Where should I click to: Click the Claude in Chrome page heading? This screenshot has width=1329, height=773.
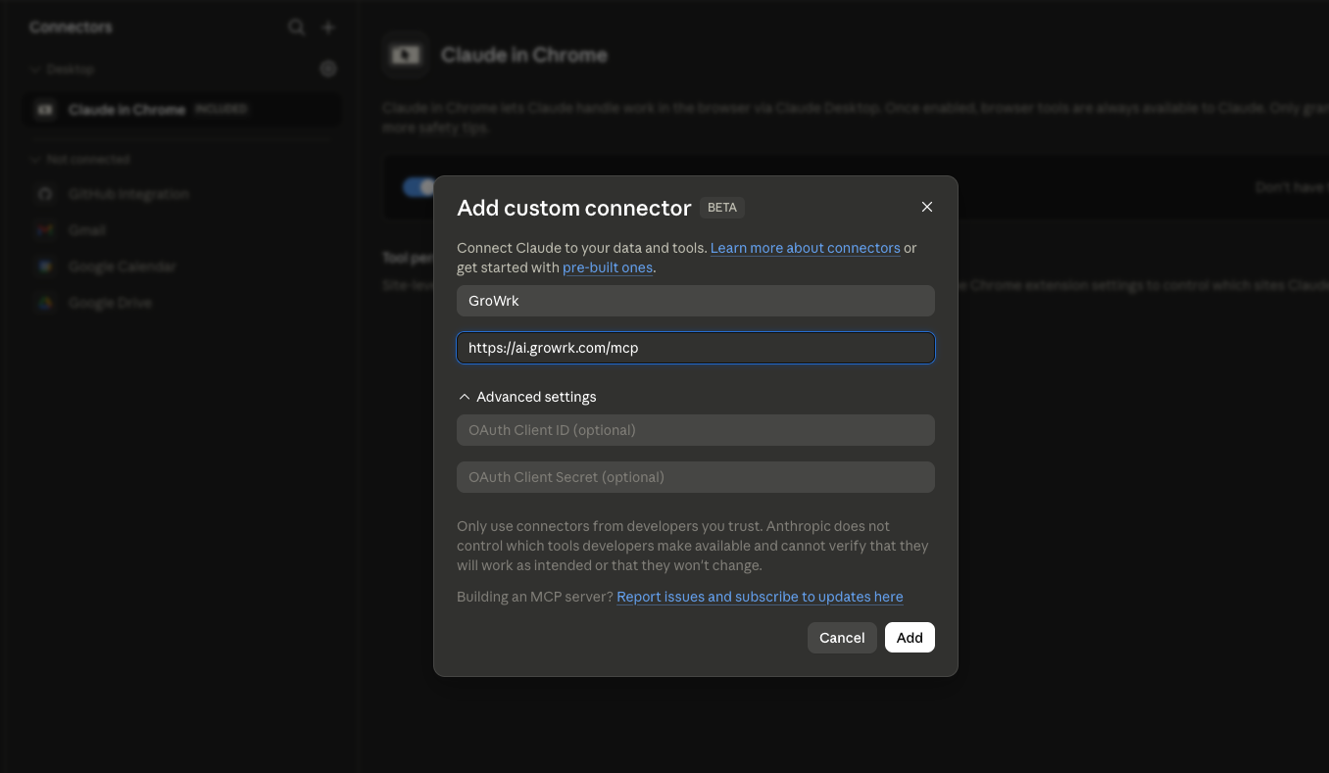point(524,55)
